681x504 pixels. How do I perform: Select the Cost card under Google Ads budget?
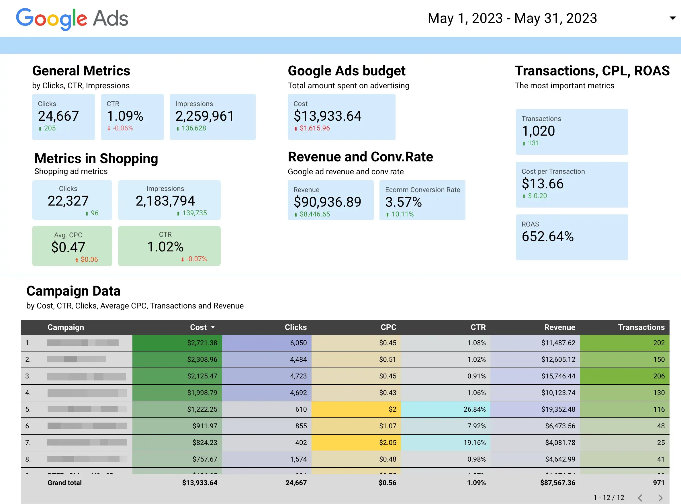(341, 117)
